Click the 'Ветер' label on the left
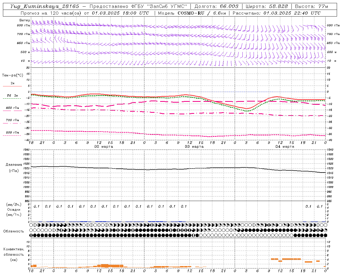Viewport: 341px width, 273px height. (25, 20)
